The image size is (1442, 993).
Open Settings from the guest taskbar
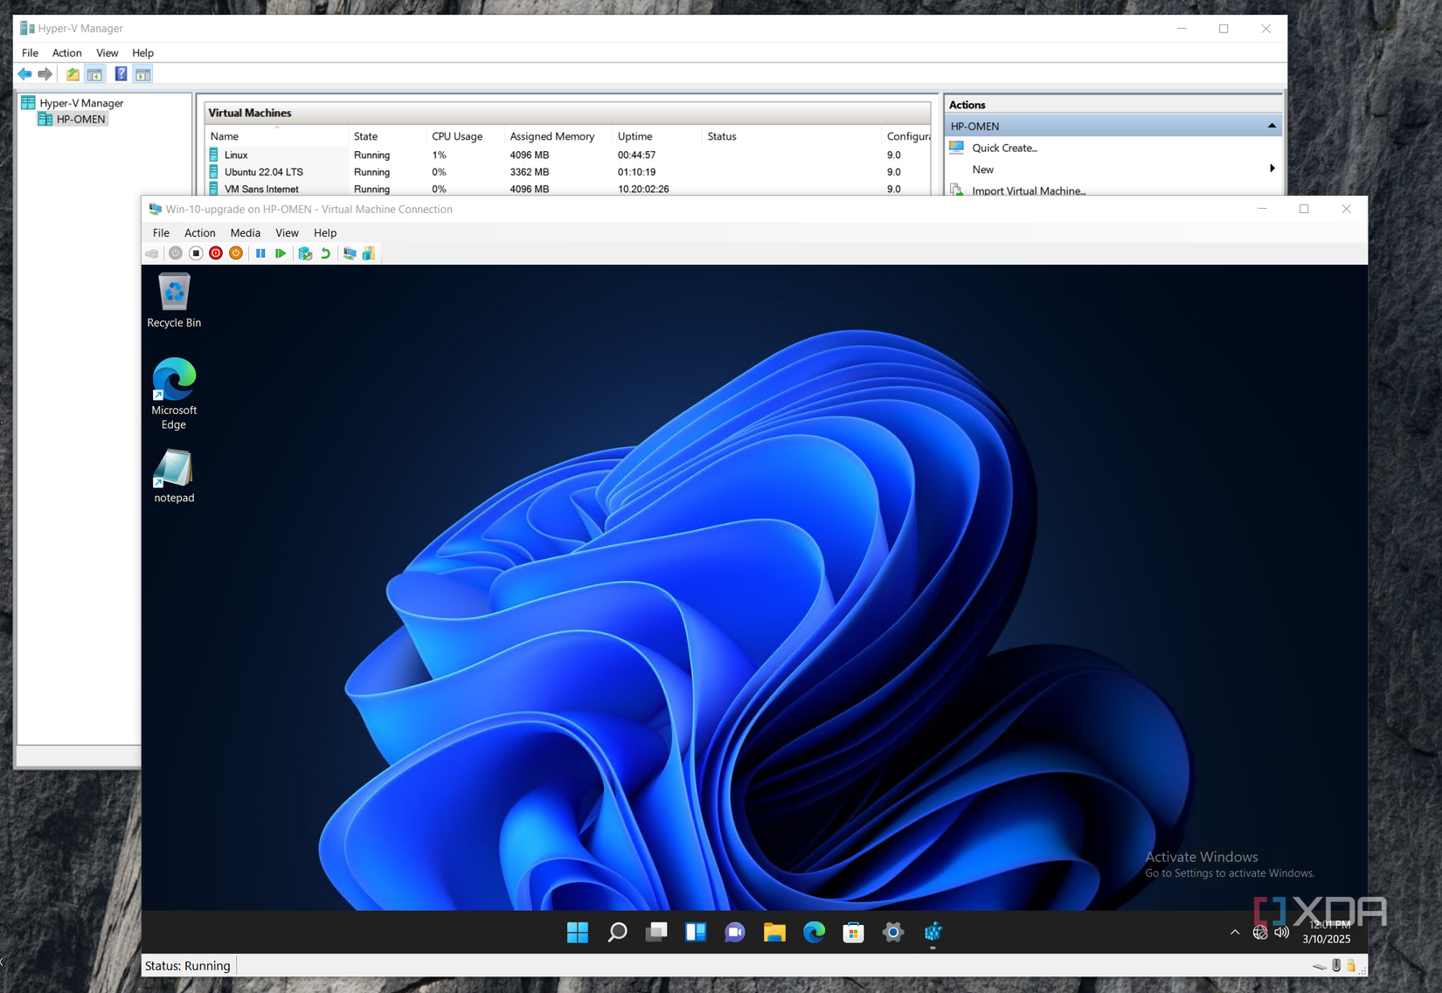(892, 932)
